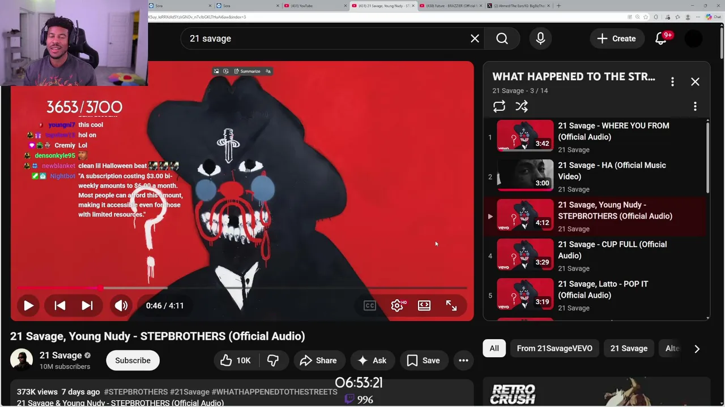Play the POP IT thumbnail
This screenshot has height=407, width=725.
pyautogui.click(x=525, y=294)
